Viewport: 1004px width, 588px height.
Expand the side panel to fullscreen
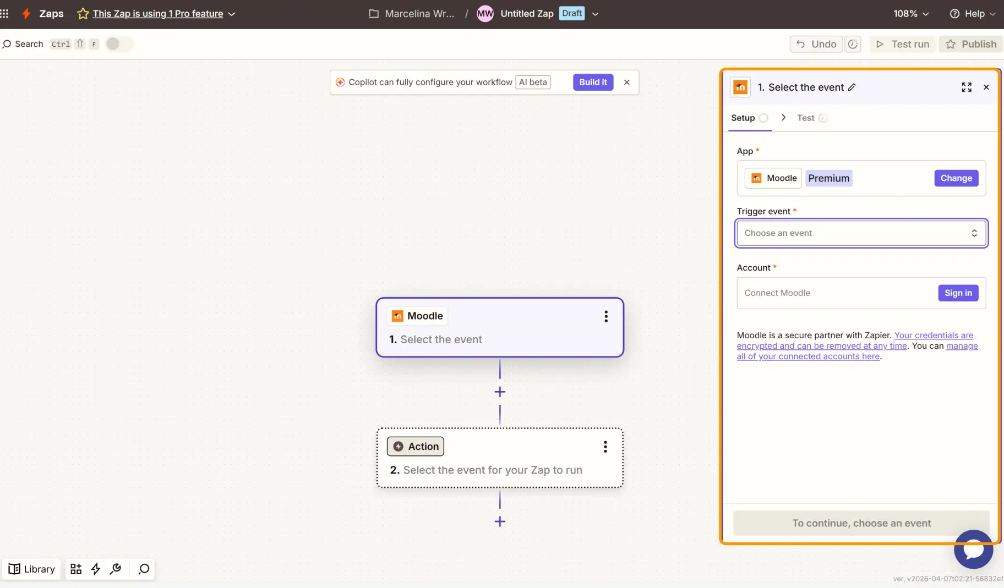point(967,87)
